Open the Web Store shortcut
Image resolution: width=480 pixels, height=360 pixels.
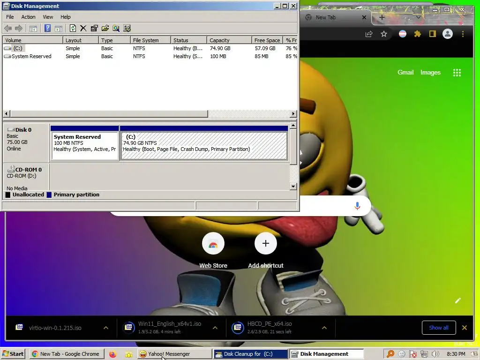click(213, 251)
